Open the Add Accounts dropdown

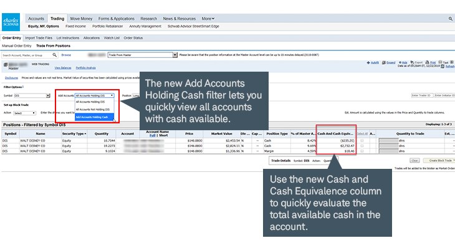[x=94, y=95]
